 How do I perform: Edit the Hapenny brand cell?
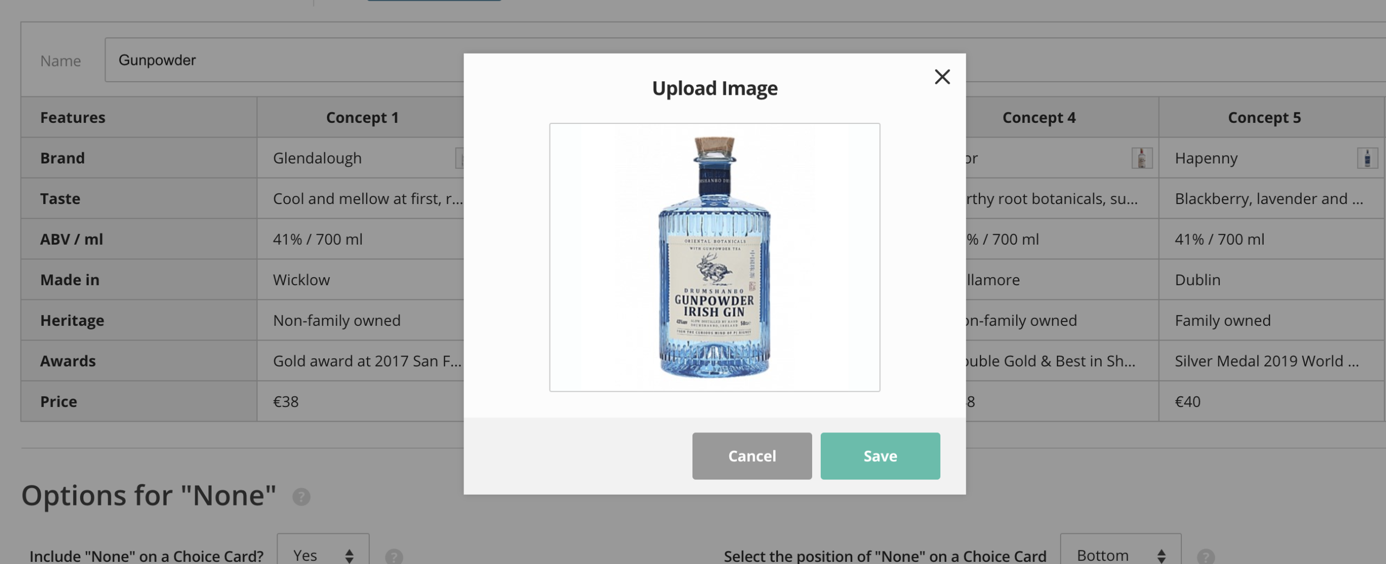pyautogui.click(x=1245, y=158)
